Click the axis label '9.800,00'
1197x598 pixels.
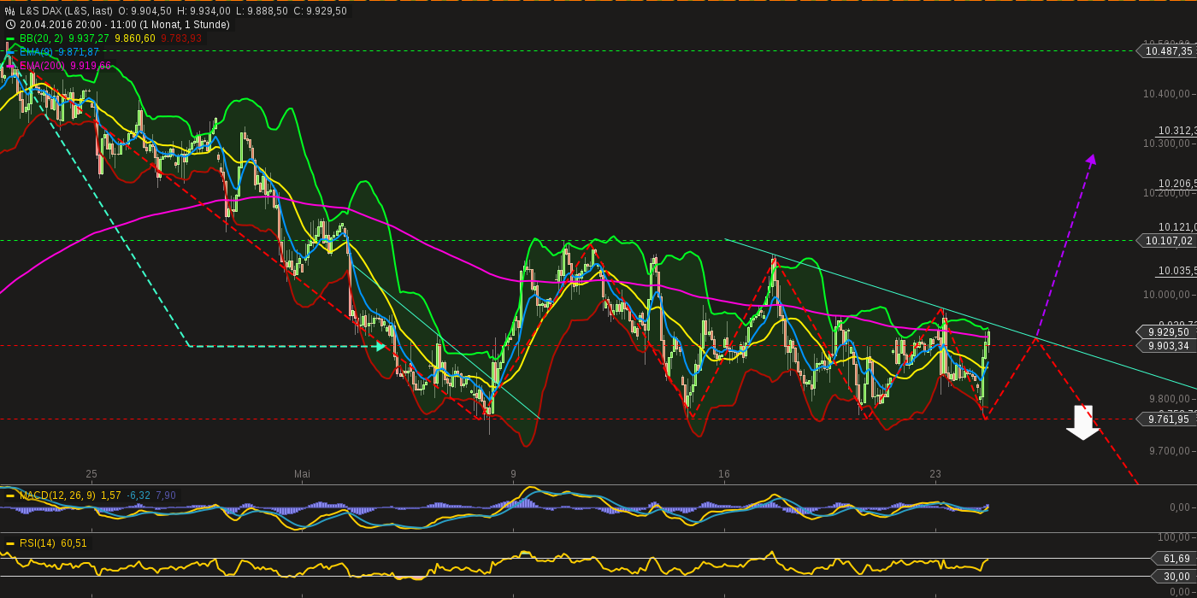1170,399
